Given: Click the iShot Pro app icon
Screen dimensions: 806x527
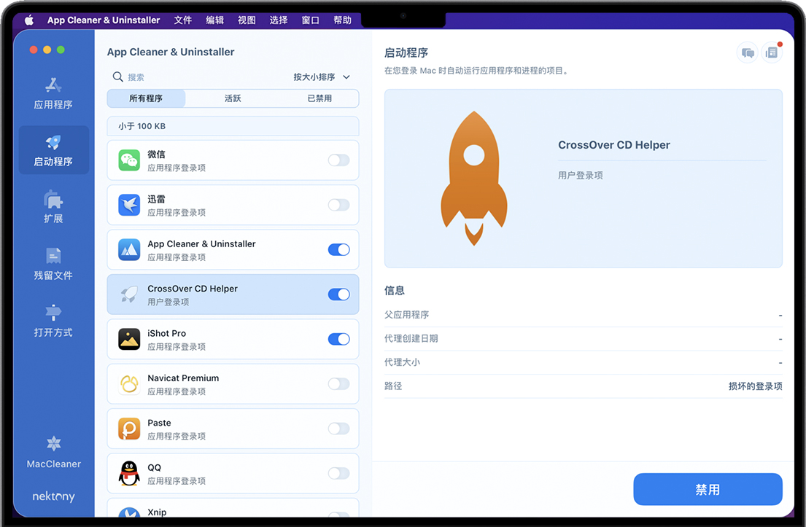Looking at the screenshot, I should [129, 339].
